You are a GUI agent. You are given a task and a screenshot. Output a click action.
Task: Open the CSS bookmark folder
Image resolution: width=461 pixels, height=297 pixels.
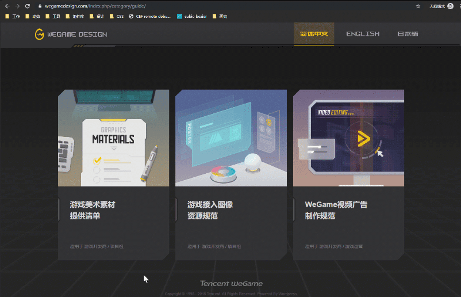pos(117,16)
